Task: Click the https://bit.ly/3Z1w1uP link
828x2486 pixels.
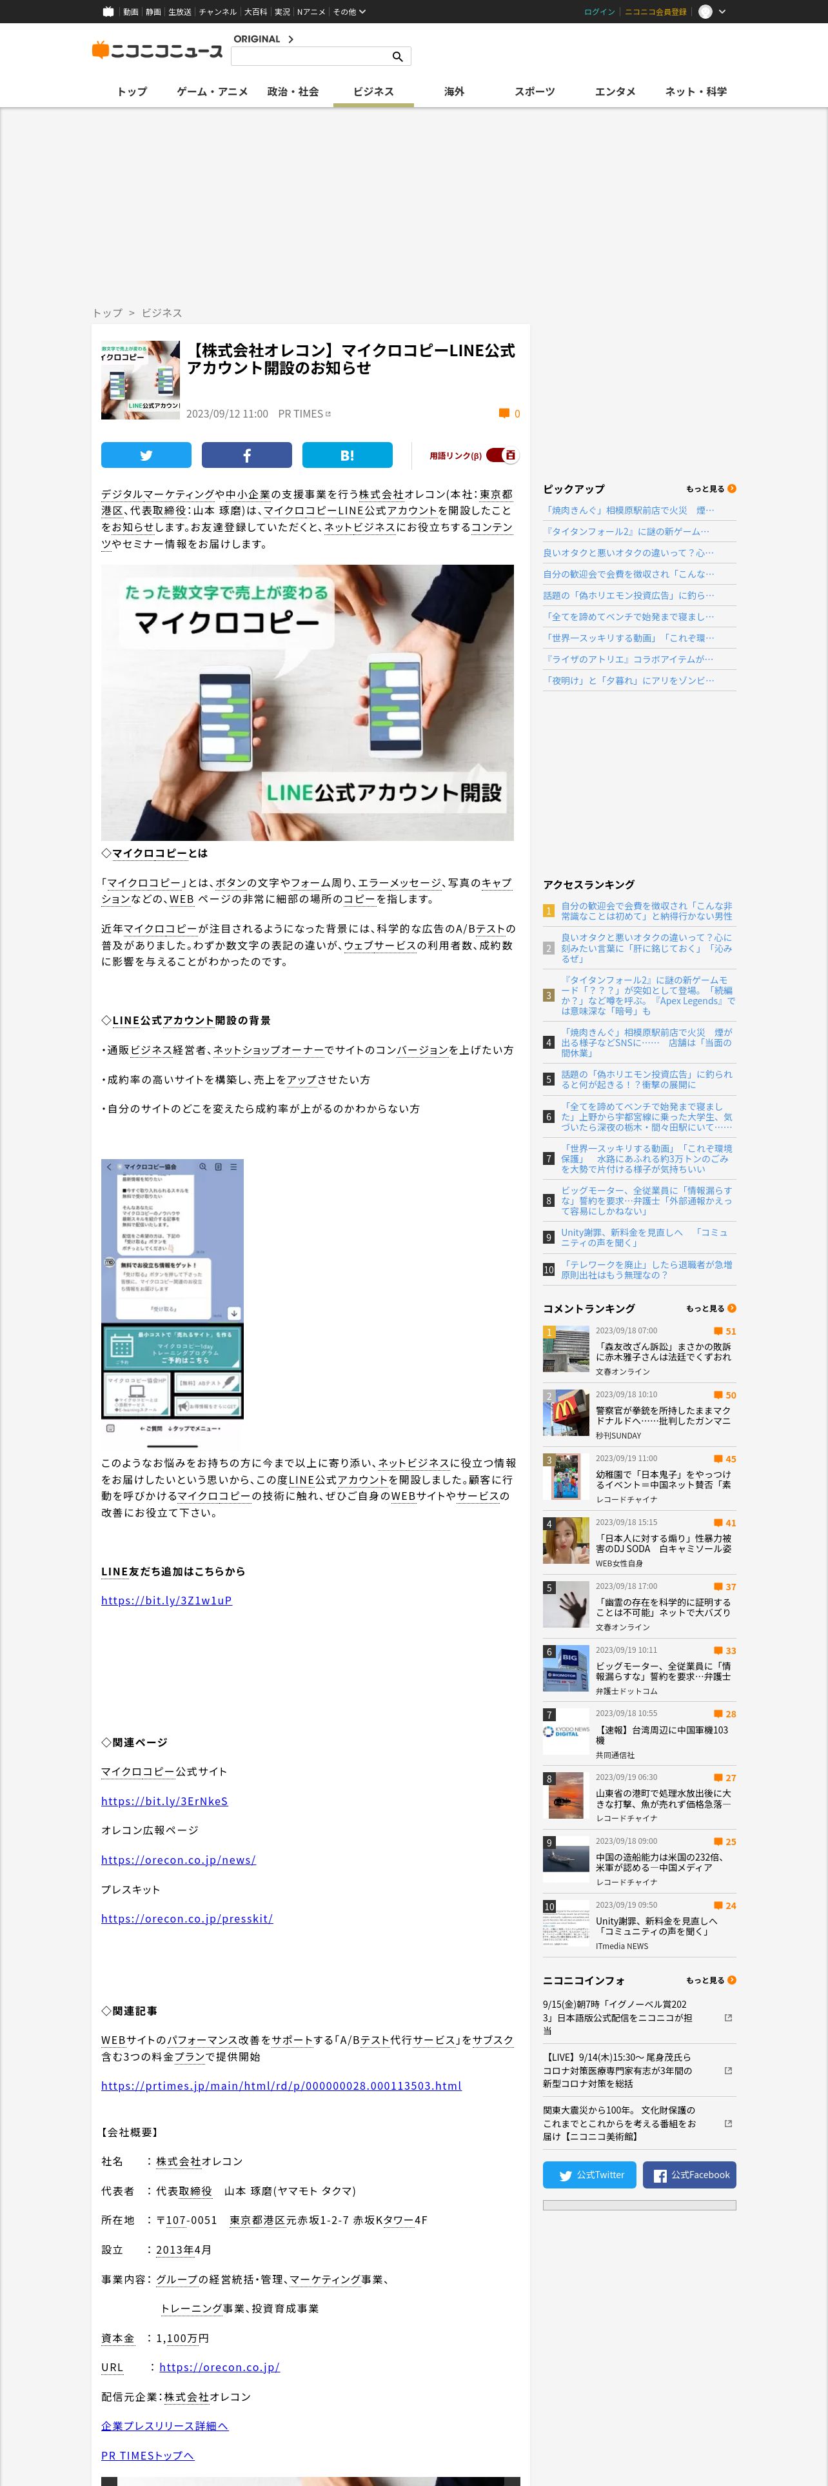Action: pyautogui.click(x=167, y=1600)
